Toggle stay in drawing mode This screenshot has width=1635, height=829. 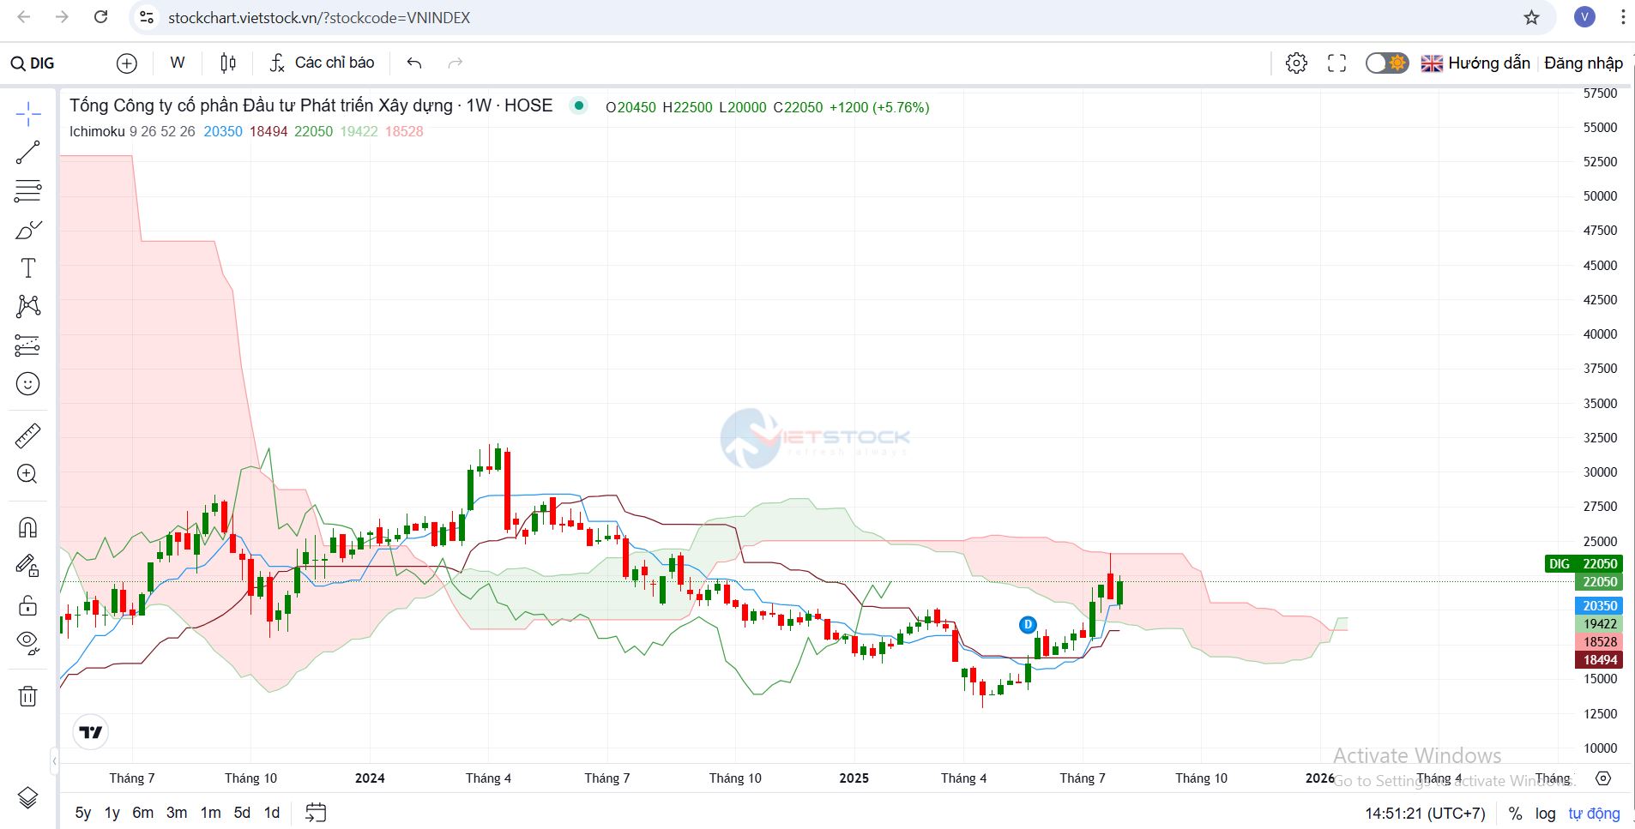[27, 565]
